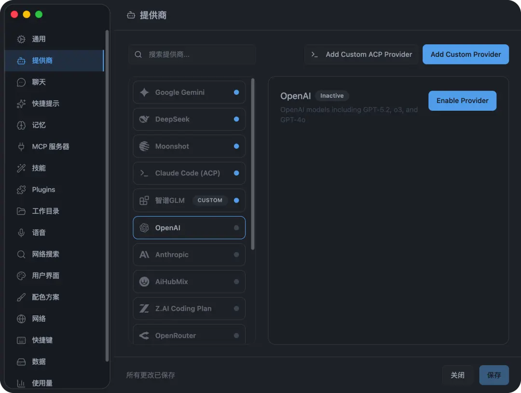521x393 pixels.
Task: Toggle OpenAI status dot in list
Action: 236,228
